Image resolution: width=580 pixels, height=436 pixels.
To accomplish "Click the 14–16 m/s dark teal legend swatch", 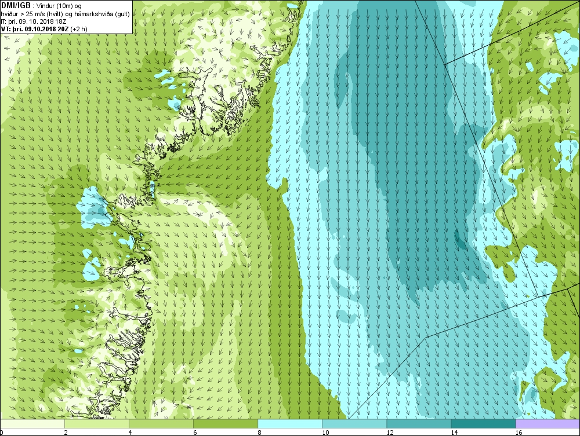I will point(483,423).
